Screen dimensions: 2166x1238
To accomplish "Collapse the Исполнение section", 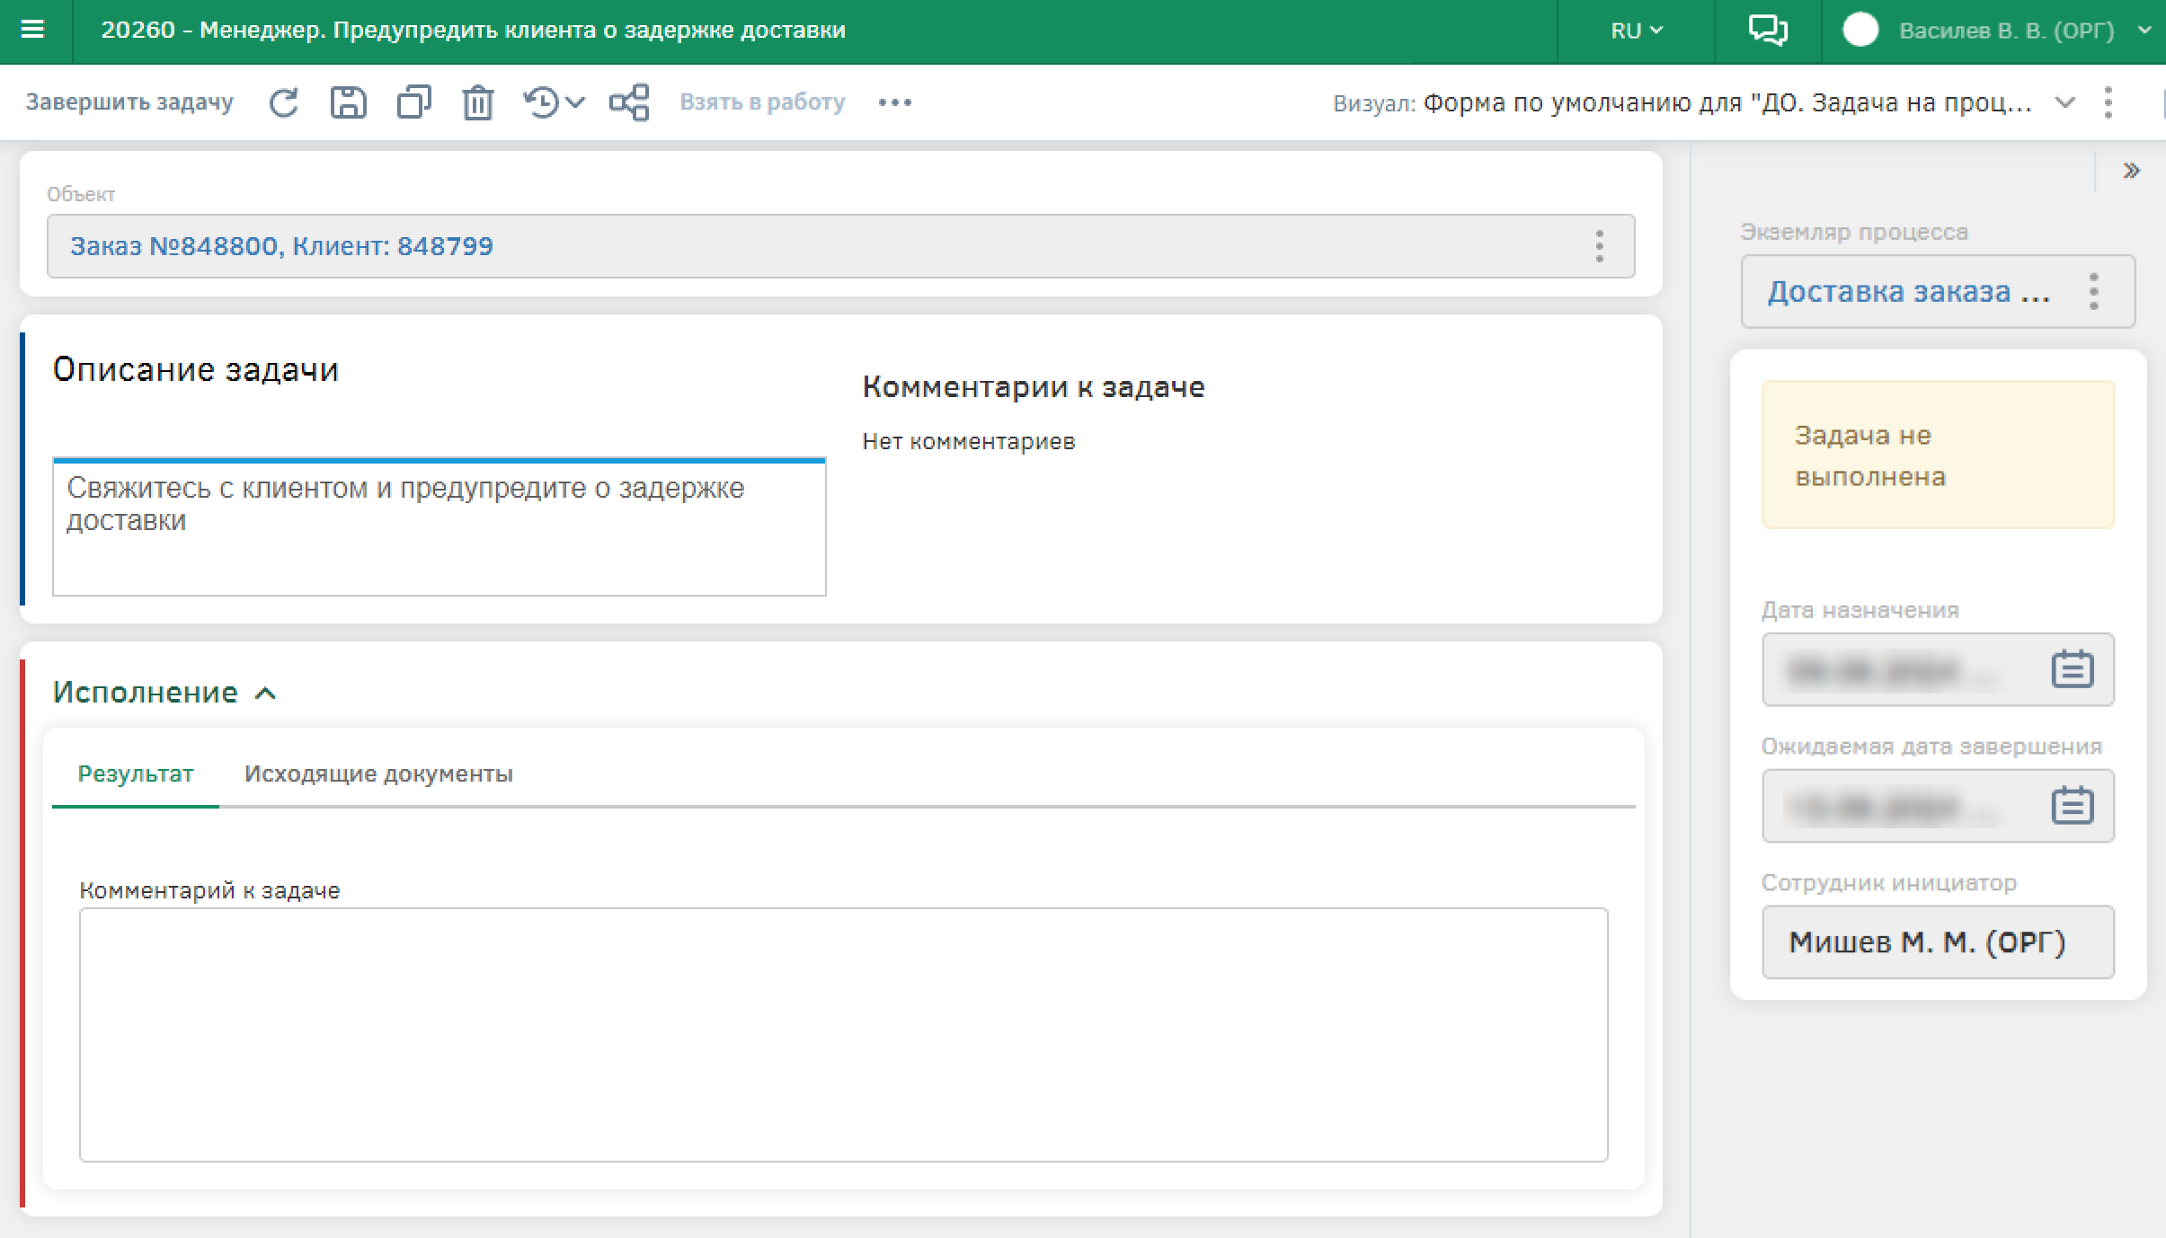I will (x=265, y=693).
